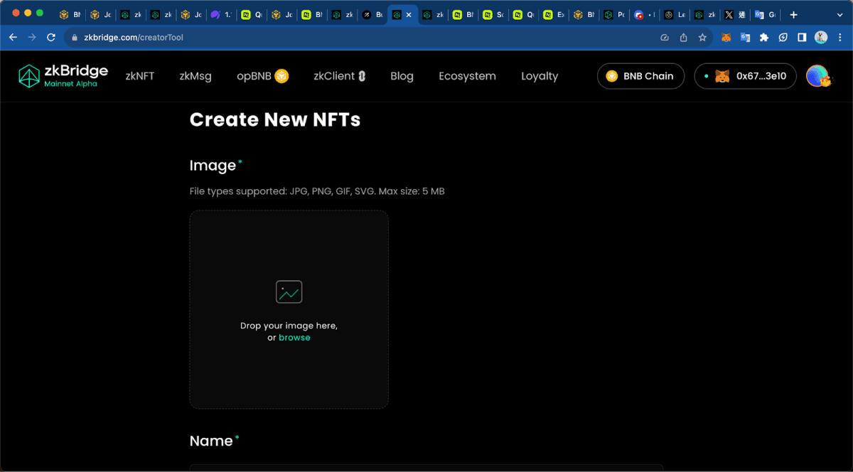The width and height of the screenshot is (853, 472).
Task: Click the performance gauge icon in address bar
Action: point(665,37)
